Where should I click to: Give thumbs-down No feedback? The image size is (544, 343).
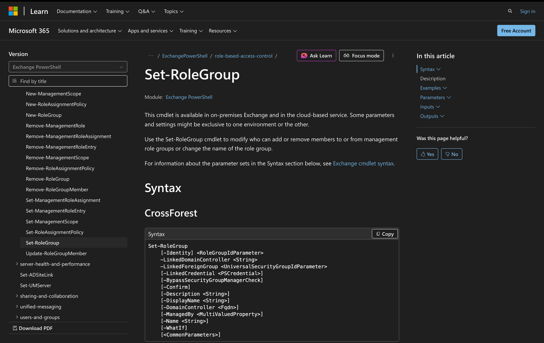[x=451, y=154]
